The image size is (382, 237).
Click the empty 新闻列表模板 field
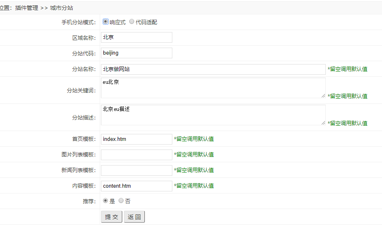coord(136,170)
